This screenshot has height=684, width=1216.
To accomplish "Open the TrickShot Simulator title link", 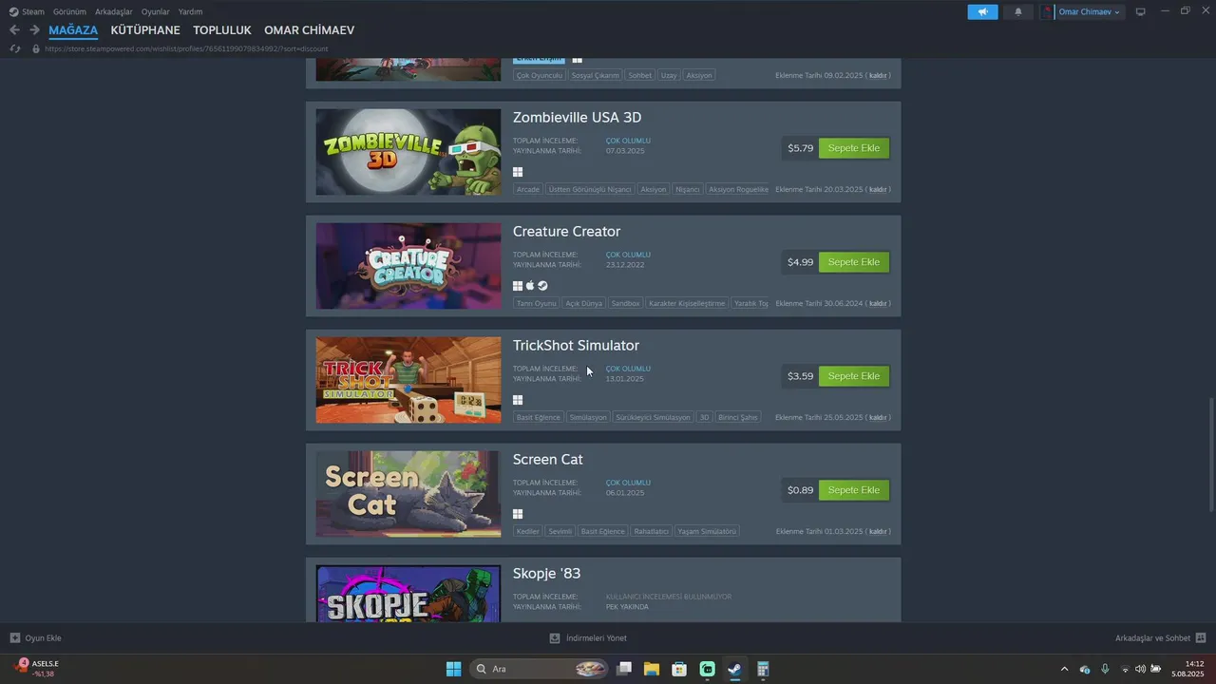I will click(x=576, y=346).
